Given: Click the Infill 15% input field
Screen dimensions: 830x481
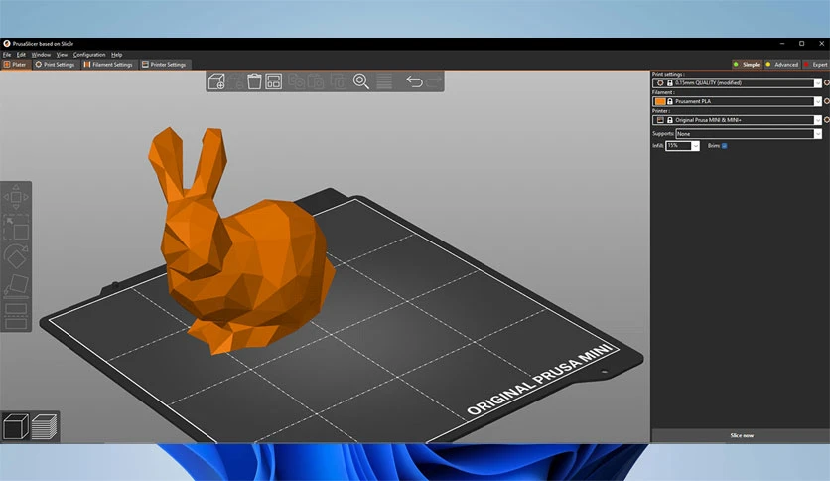Looking at the screenshot, I should 679,146.
